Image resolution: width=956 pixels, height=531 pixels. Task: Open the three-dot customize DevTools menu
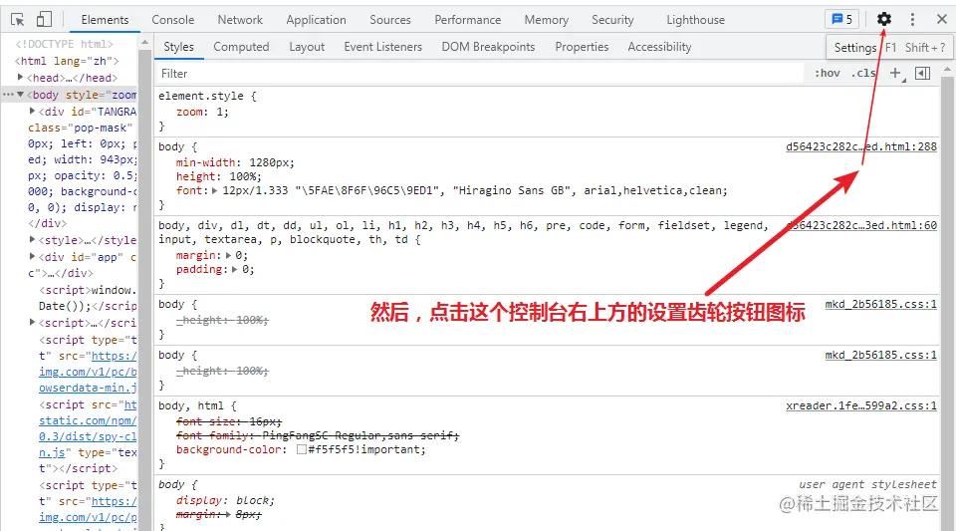point(912,20)
